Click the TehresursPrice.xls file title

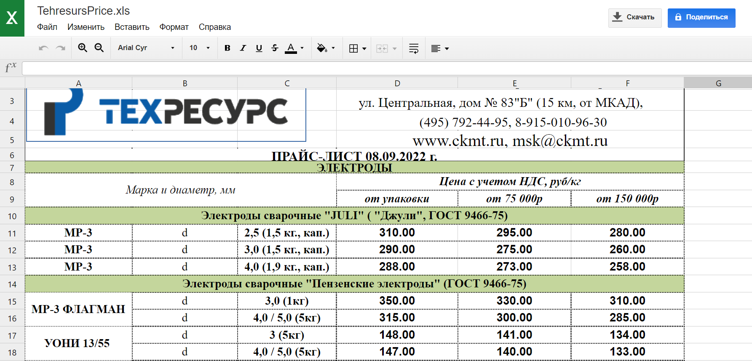coord(83,11)
